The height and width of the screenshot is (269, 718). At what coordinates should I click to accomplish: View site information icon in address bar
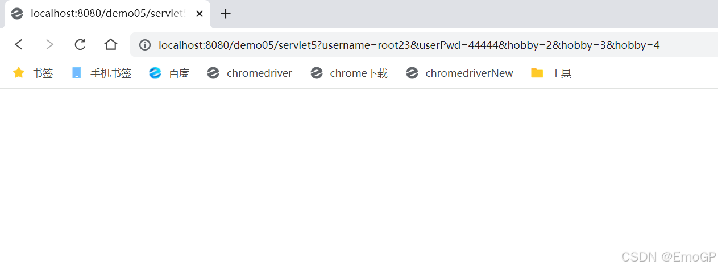[145, 45]
